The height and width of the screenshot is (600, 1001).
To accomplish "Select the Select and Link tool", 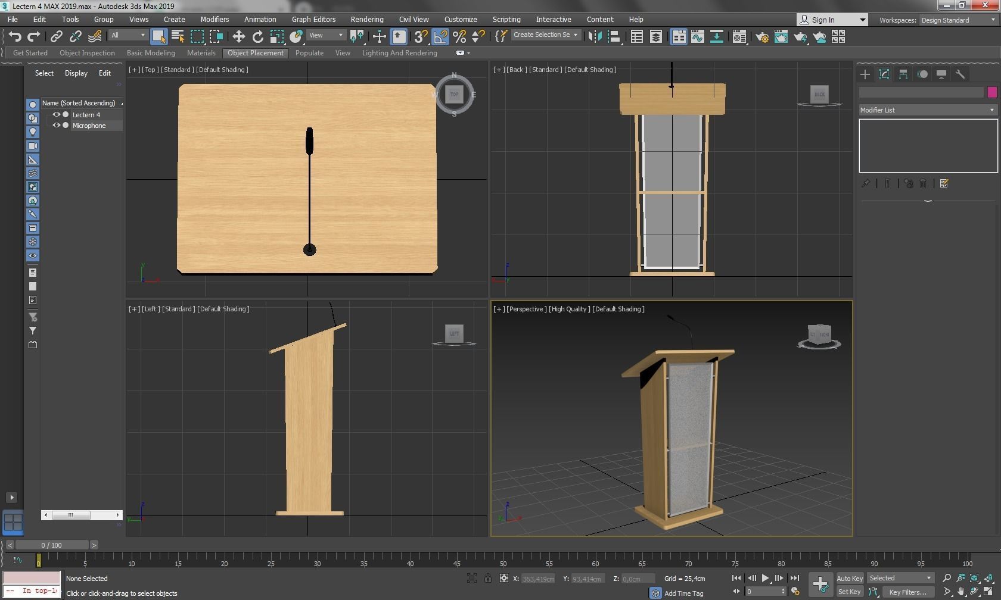I will (56, 37).
